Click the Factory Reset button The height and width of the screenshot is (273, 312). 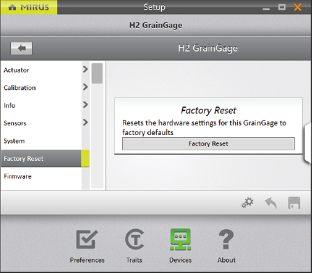(209, 144)
